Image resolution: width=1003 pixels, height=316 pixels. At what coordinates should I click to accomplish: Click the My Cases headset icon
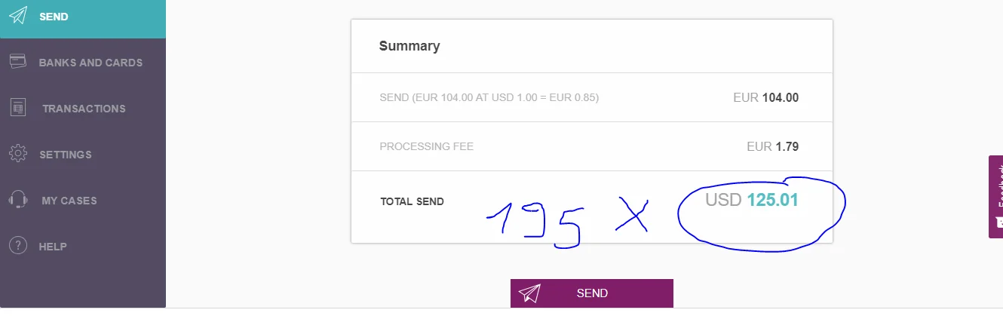pyautogui.click(x=18, y=200)
